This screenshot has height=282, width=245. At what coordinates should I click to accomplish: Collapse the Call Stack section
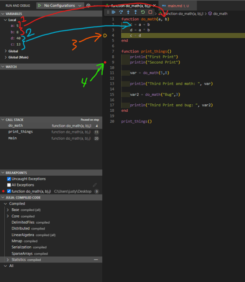(x=3, y=120)
